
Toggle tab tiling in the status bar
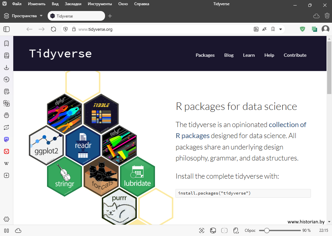click(x=224, y=230)
